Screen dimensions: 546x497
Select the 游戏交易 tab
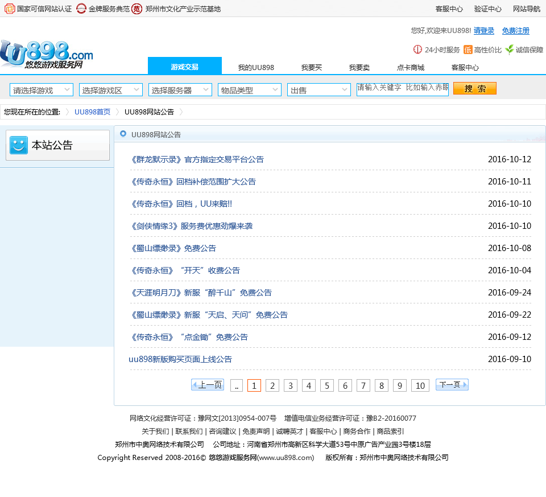click(184, 66)
